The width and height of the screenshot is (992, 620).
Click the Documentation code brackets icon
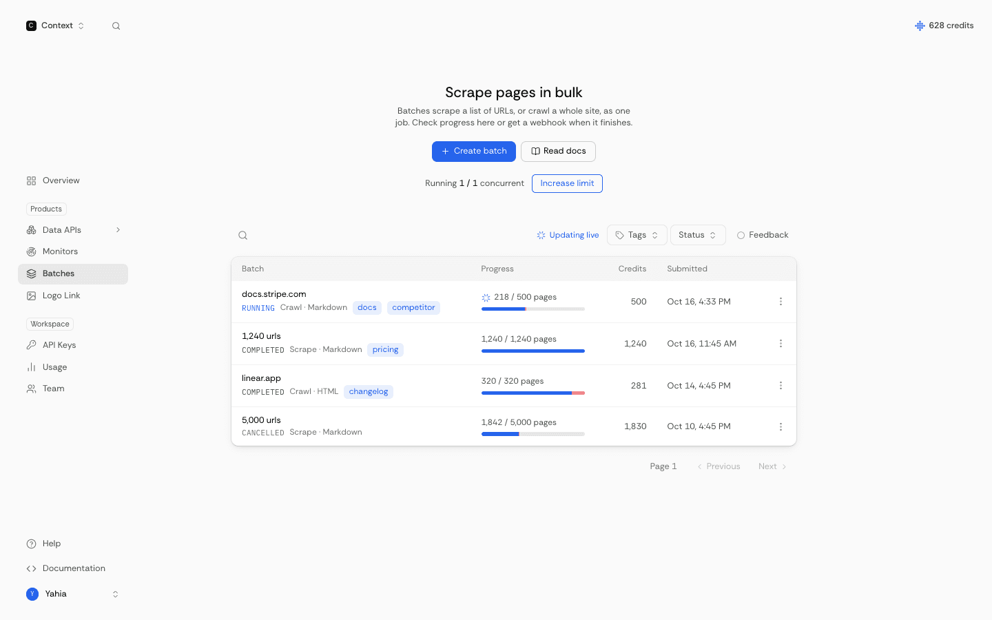[32, 569]
